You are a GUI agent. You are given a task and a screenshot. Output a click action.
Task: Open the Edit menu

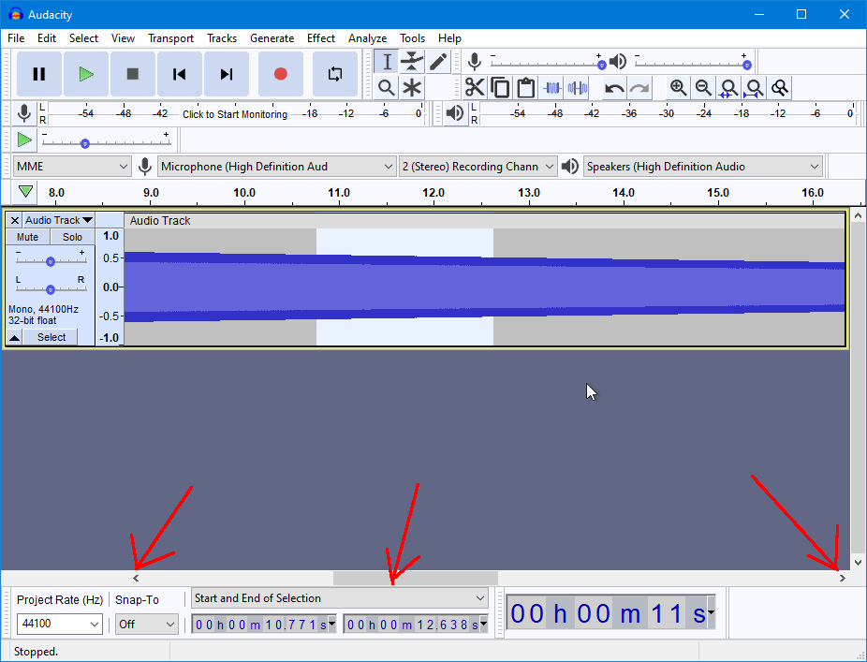coord(47,38)
